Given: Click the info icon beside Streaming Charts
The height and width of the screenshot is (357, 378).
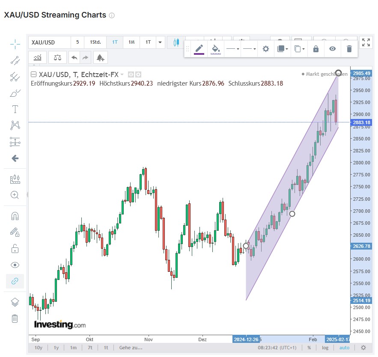Looking at the screenshot, I should (112, 15).
